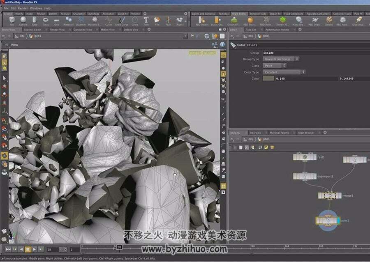The height and width of the screenshot is (262, 370).
Task: Open the Edit menu
Action: pyautogui.click(x=13, y=8)
